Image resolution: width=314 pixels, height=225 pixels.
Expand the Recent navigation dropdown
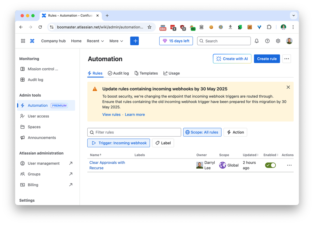[95, 41]
